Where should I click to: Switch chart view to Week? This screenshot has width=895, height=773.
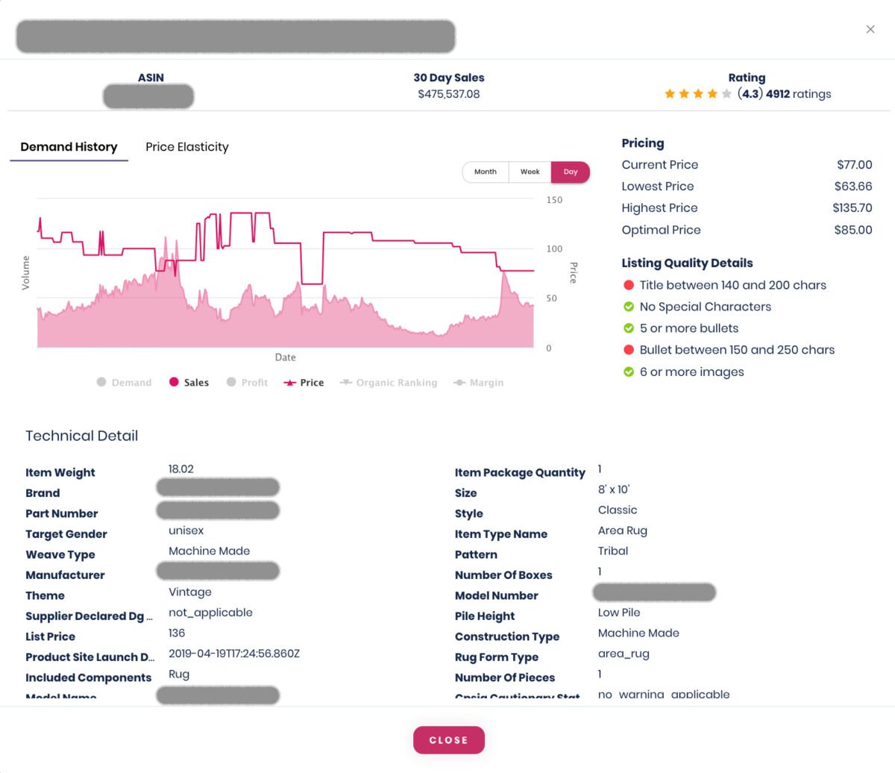click(530, 172)
